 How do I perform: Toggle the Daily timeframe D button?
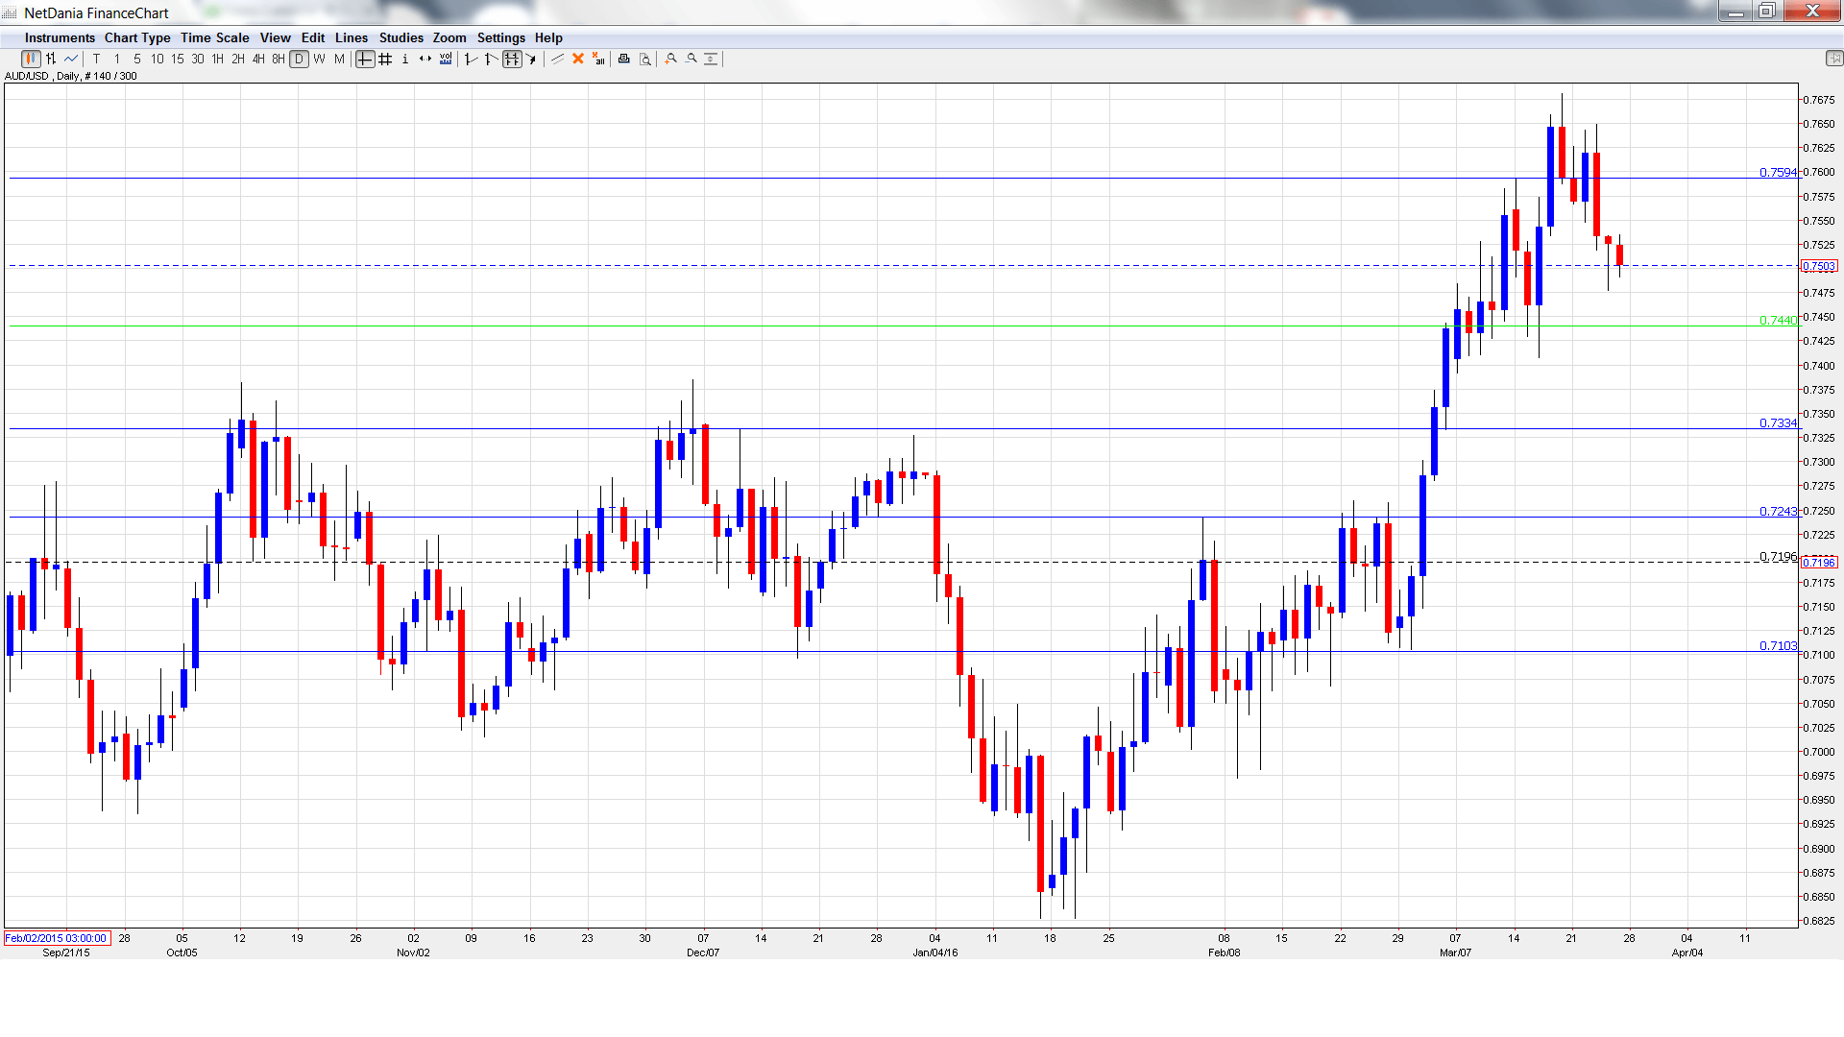pos(298,59)
